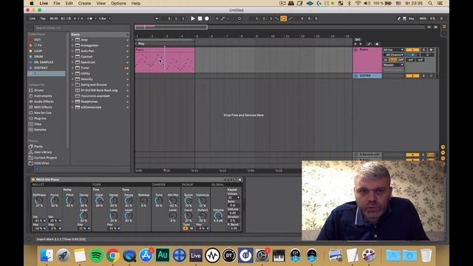Set Piano monitor to Off
The width and height of the screenshot is (473, 266).
(401, 60)
